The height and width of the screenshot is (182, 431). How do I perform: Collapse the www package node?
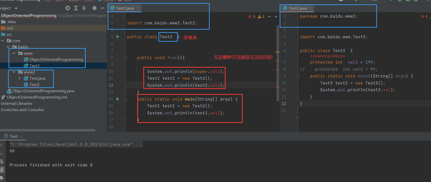pos(14,53)
